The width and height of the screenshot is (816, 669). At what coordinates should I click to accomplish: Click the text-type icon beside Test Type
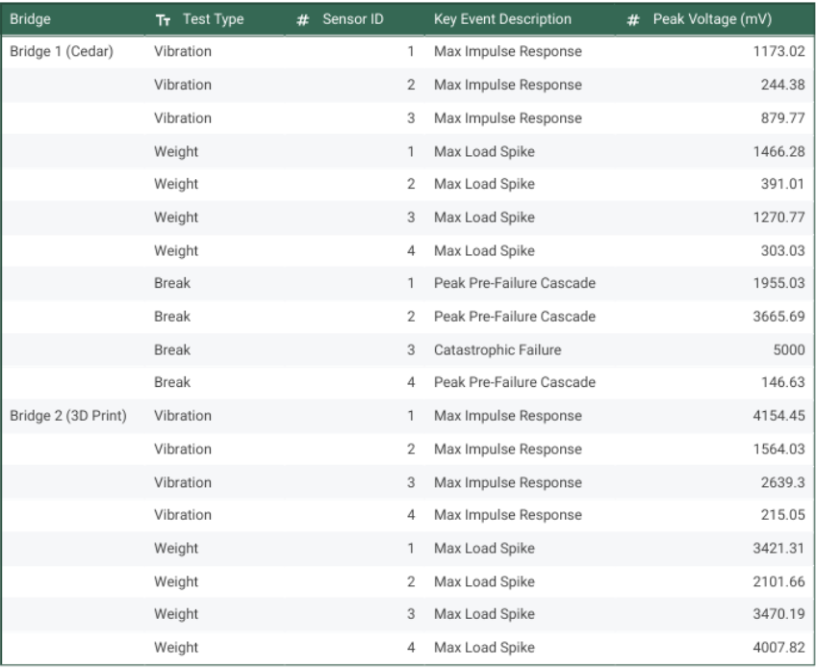pos(162,19)
